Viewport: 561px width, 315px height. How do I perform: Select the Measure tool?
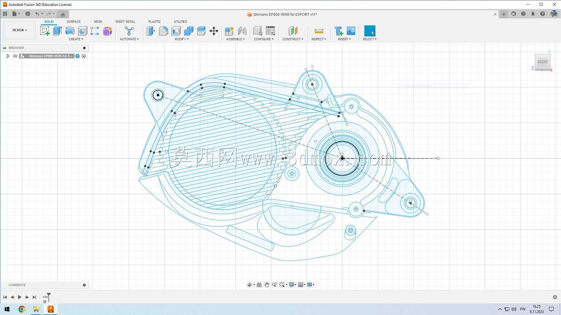(319, 31)
